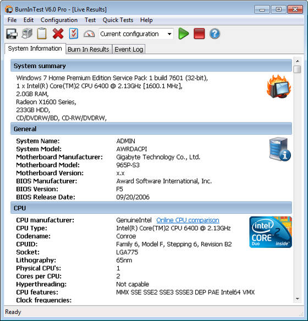Screen dimensions: 308x321
Task: Switch to the System Information tab
Action: [35, 48]
